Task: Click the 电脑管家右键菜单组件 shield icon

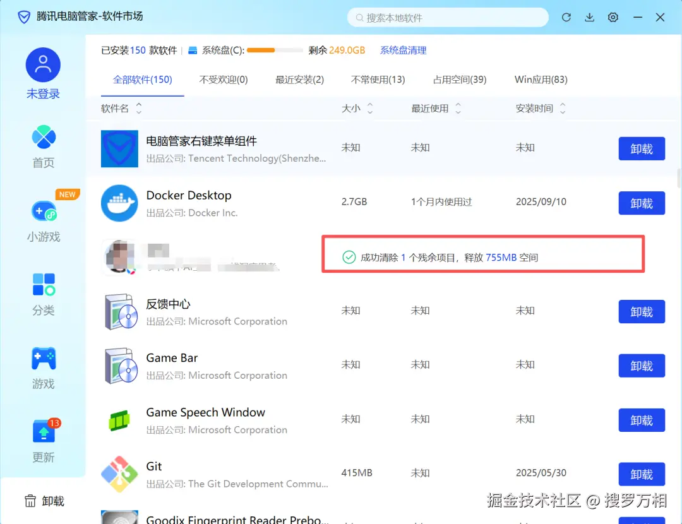Action: (x=119, y=149)
